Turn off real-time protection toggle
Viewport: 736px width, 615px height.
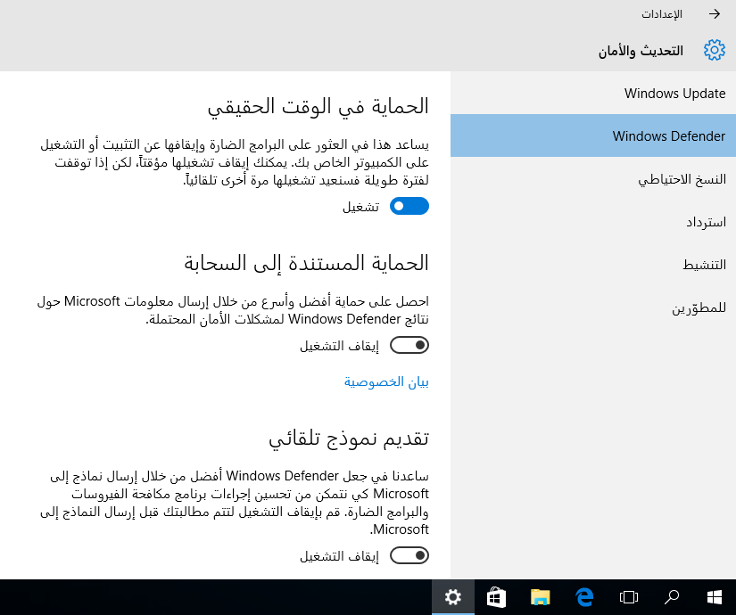[x=409, y=206]
